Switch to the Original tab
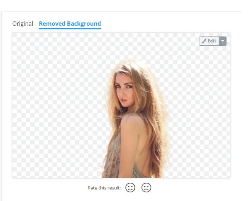 (23, 24)
